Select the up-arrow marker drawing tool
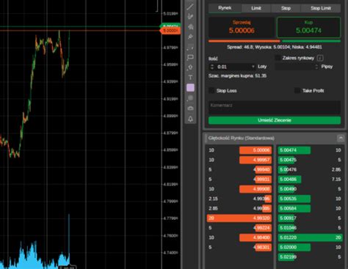 tap(190, 67)
